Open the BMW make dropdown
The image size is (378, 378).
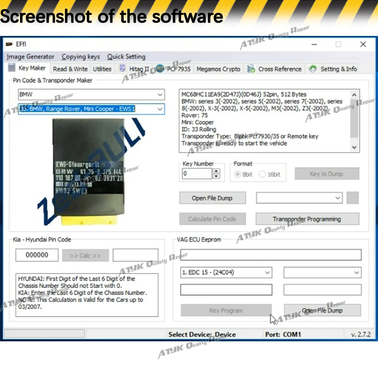[160, 94]
